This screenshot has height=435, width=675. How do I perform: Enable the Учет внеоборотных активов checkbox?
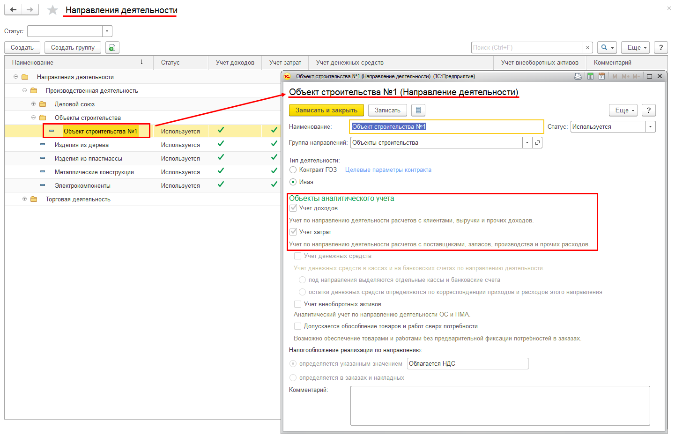(x=297, y=304)
